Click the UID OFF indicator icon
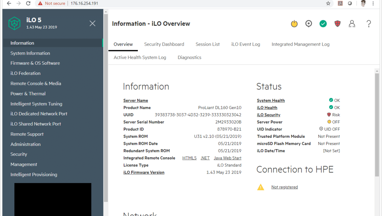This screenshot has width=382, height=216. pos(321,129)
